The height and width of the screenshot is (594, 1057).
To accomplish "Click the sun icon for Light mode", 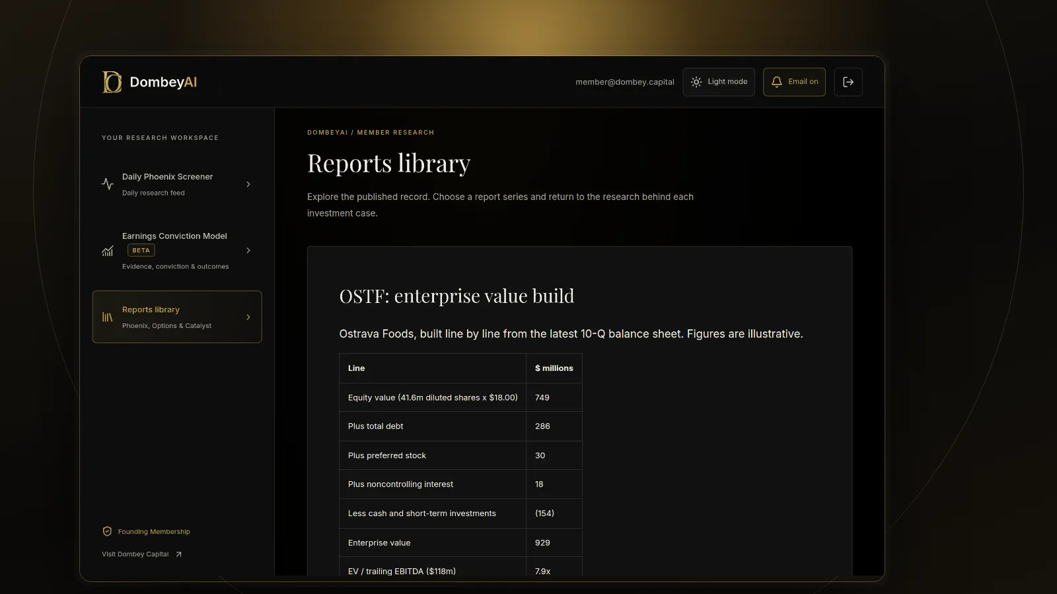I will [x=696, y=82].
